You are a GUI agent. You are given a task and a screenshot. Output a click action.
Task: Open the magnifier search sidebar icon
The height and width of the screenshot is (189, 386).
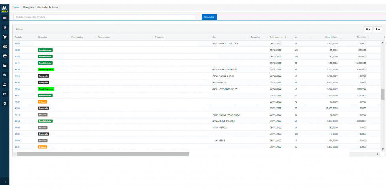tap(5, 75)
